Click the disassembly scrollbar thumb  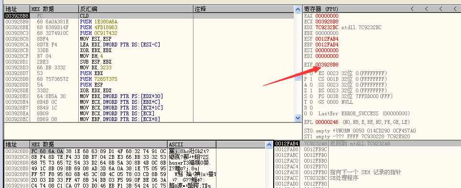coord(298,76)
